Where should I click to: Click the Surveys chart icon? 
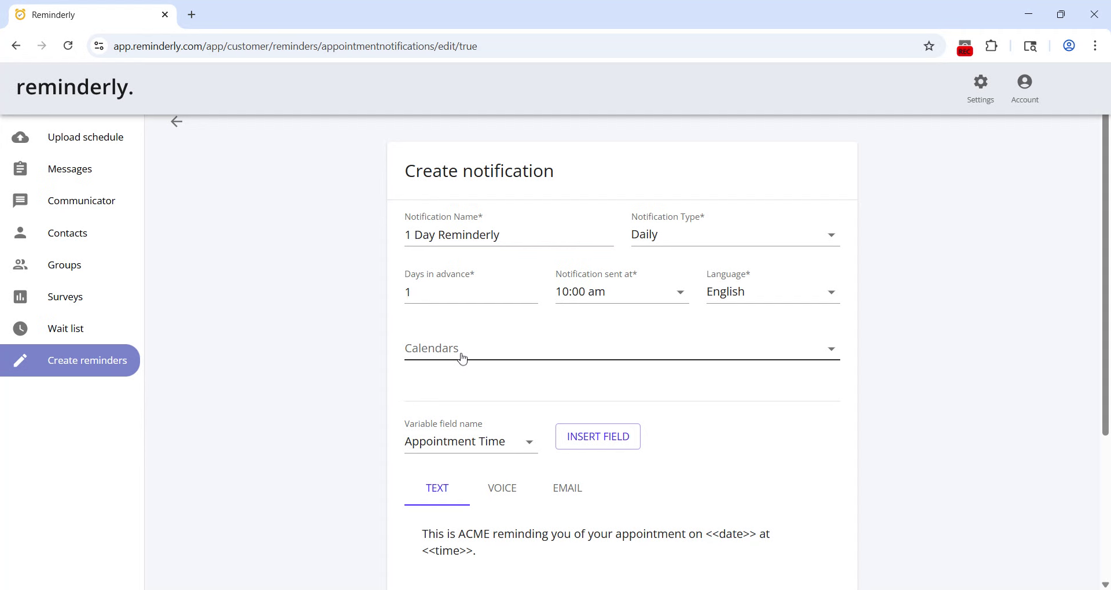20,297
